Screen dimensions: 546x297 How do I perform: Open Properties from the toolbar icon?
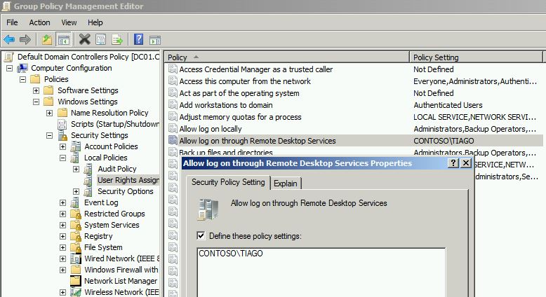[101, 39]
